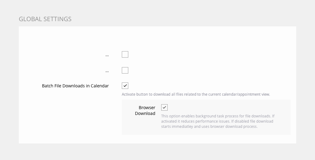Click the word Download under Browser label
315x160 pixels.
pos(145,113)
